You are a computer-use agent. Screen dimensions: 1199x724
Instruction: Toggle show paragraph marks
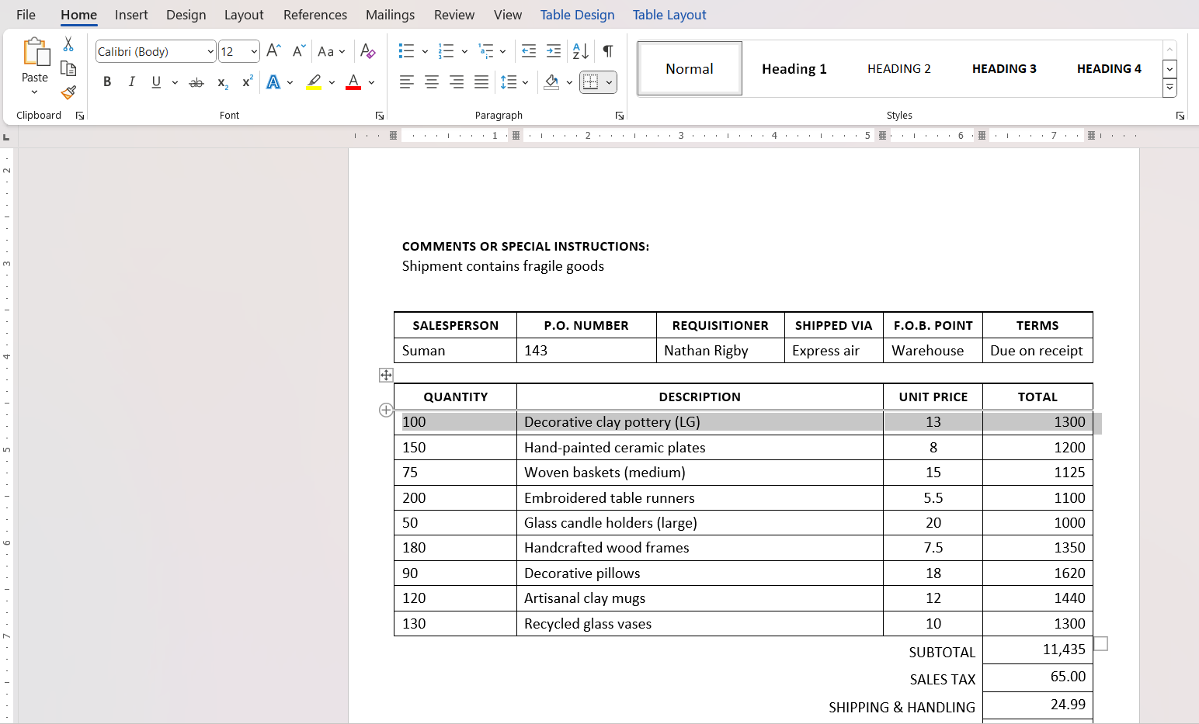608,51
